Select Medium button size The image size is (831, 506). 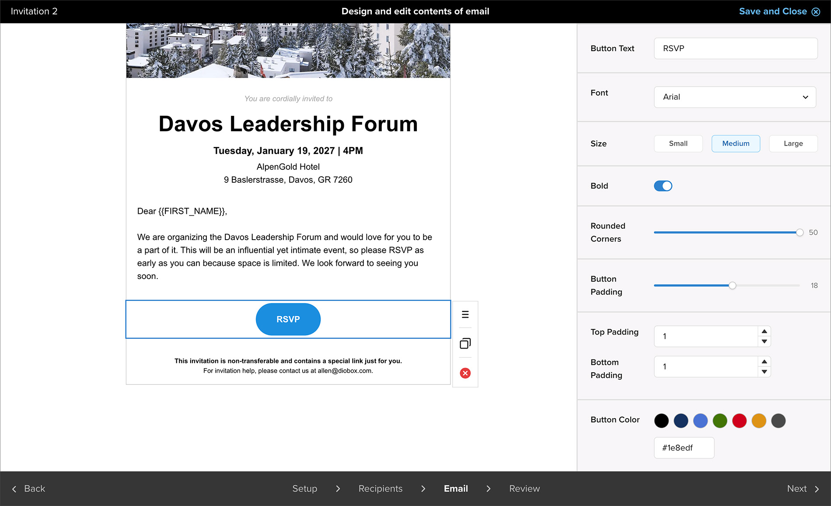(736, 143)
